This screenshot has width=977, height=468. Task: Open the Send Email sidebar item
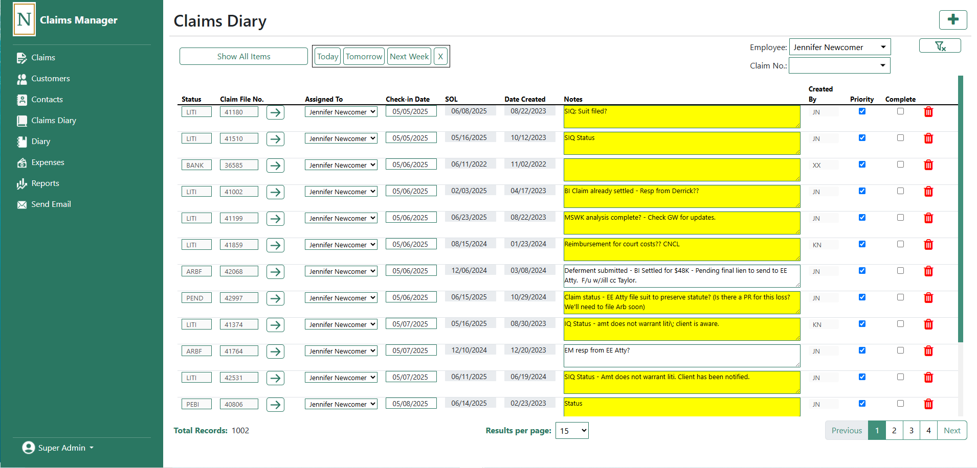pyautogui.click(x=51, y=204)
